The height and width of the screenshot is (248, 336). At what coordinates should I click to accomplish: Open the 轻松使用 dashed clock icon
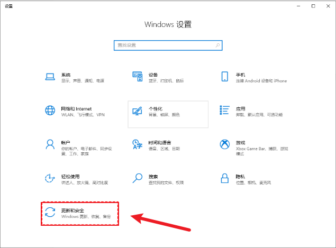(50, 178)
